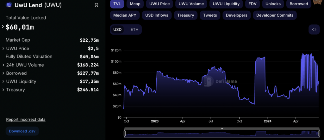
Task: Click the $246.514 treasury value
Action: [88, 90]
